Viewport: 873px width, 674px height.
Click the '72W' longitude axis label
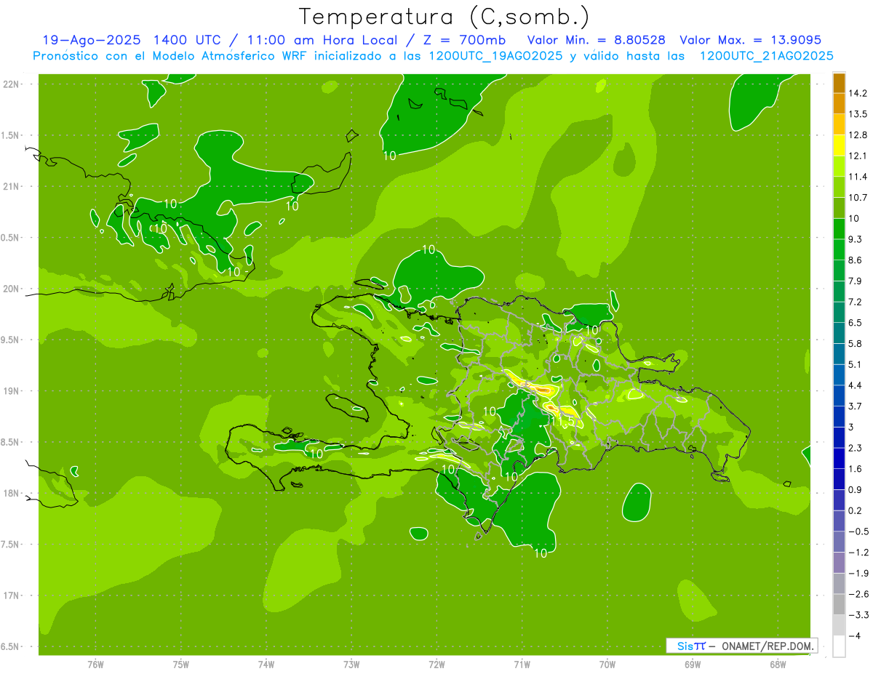pos(436,664)
